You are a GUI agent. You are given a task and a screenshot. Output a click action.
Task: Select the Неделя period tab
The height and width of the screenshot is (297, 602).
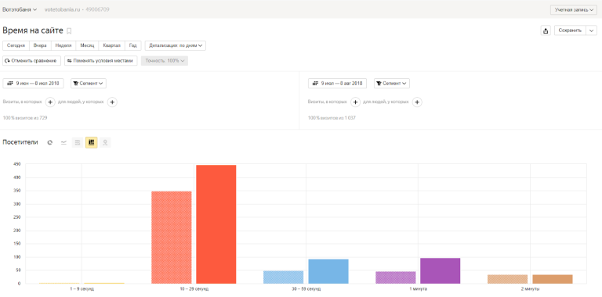[x=63, y=45]
